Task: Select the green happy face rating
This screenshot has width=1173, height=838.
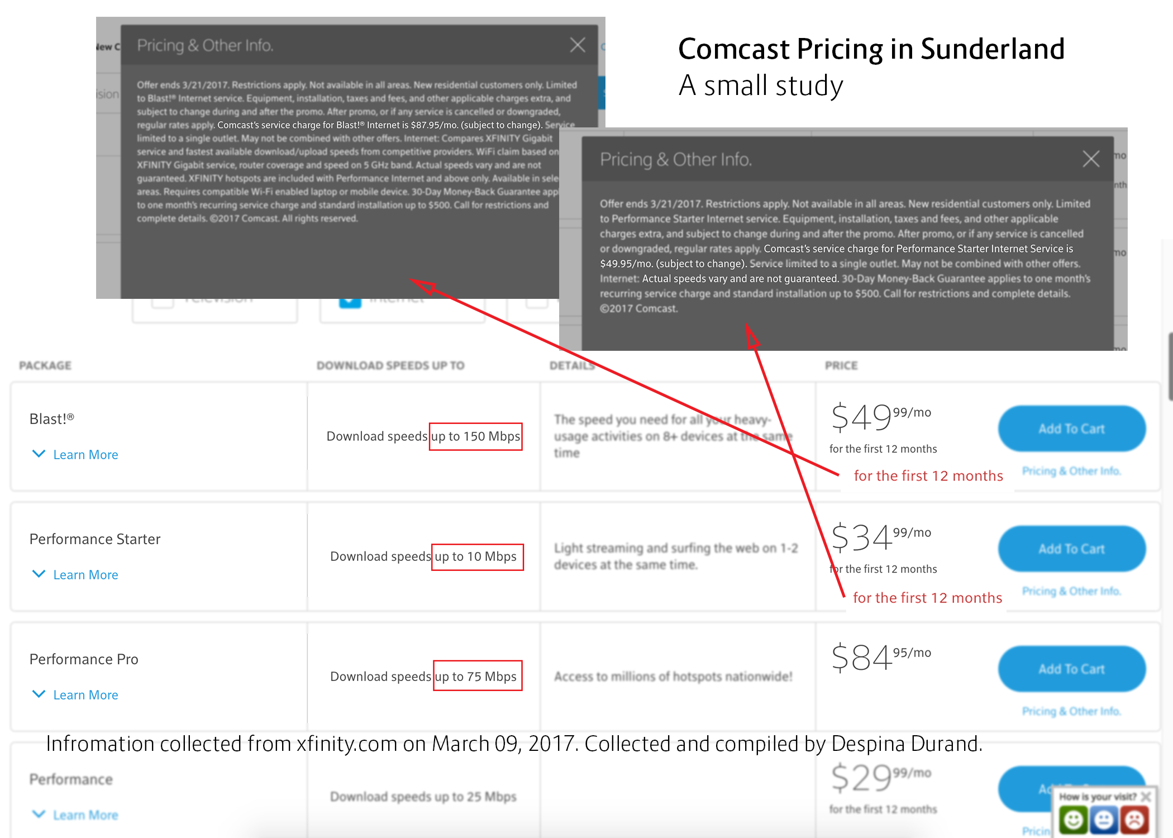Action: (1072, 820)
